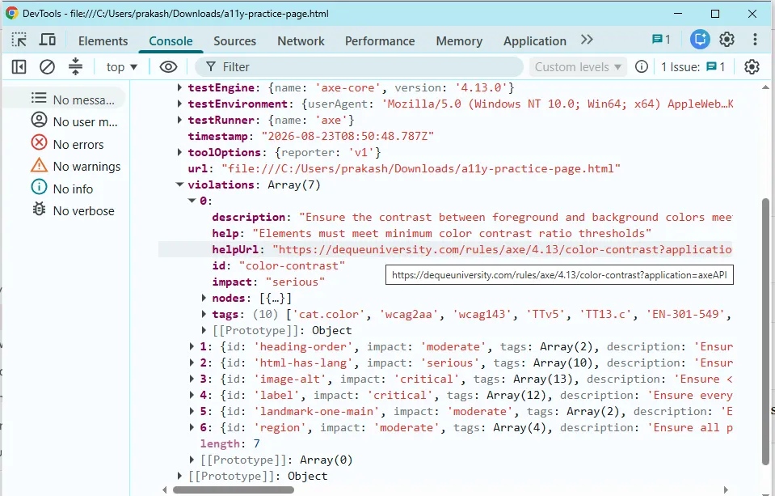Select the No errors filter
This screenshot has width=775, height=496.
(67, 144)
